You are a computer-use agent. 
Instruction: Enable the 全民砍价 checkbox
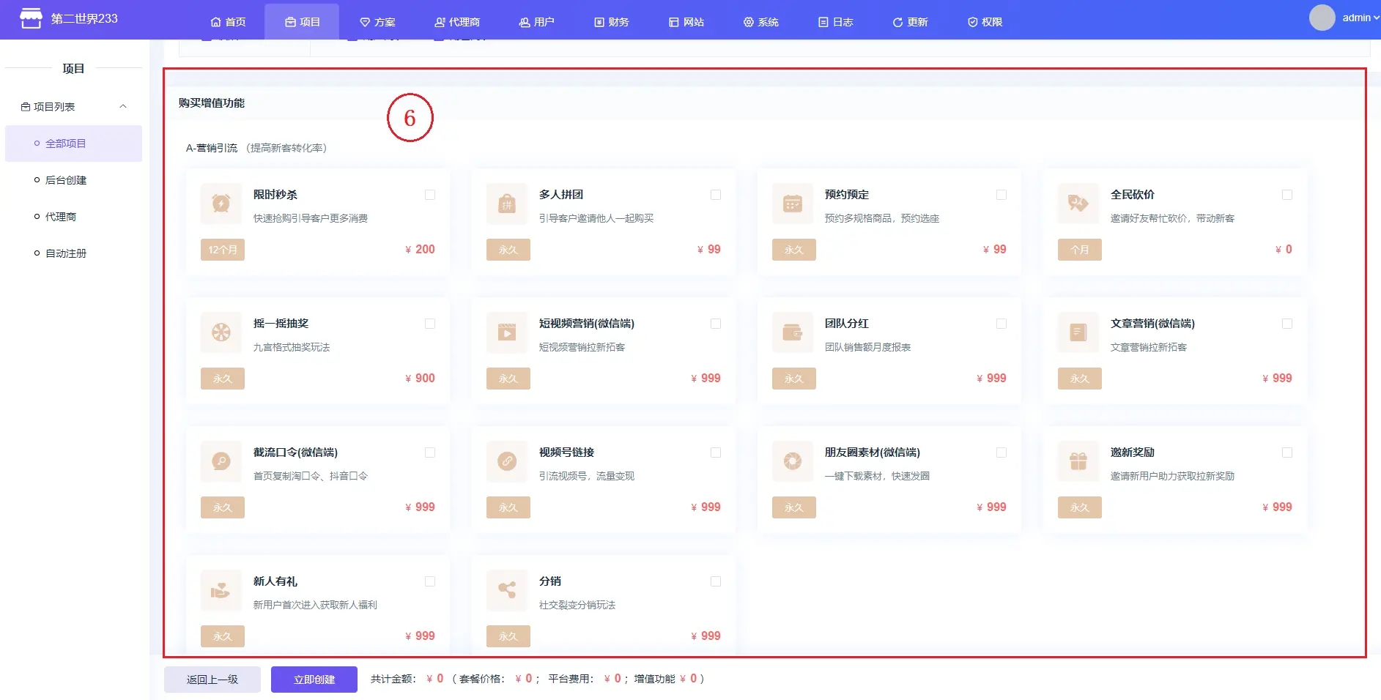(1287, 195)
